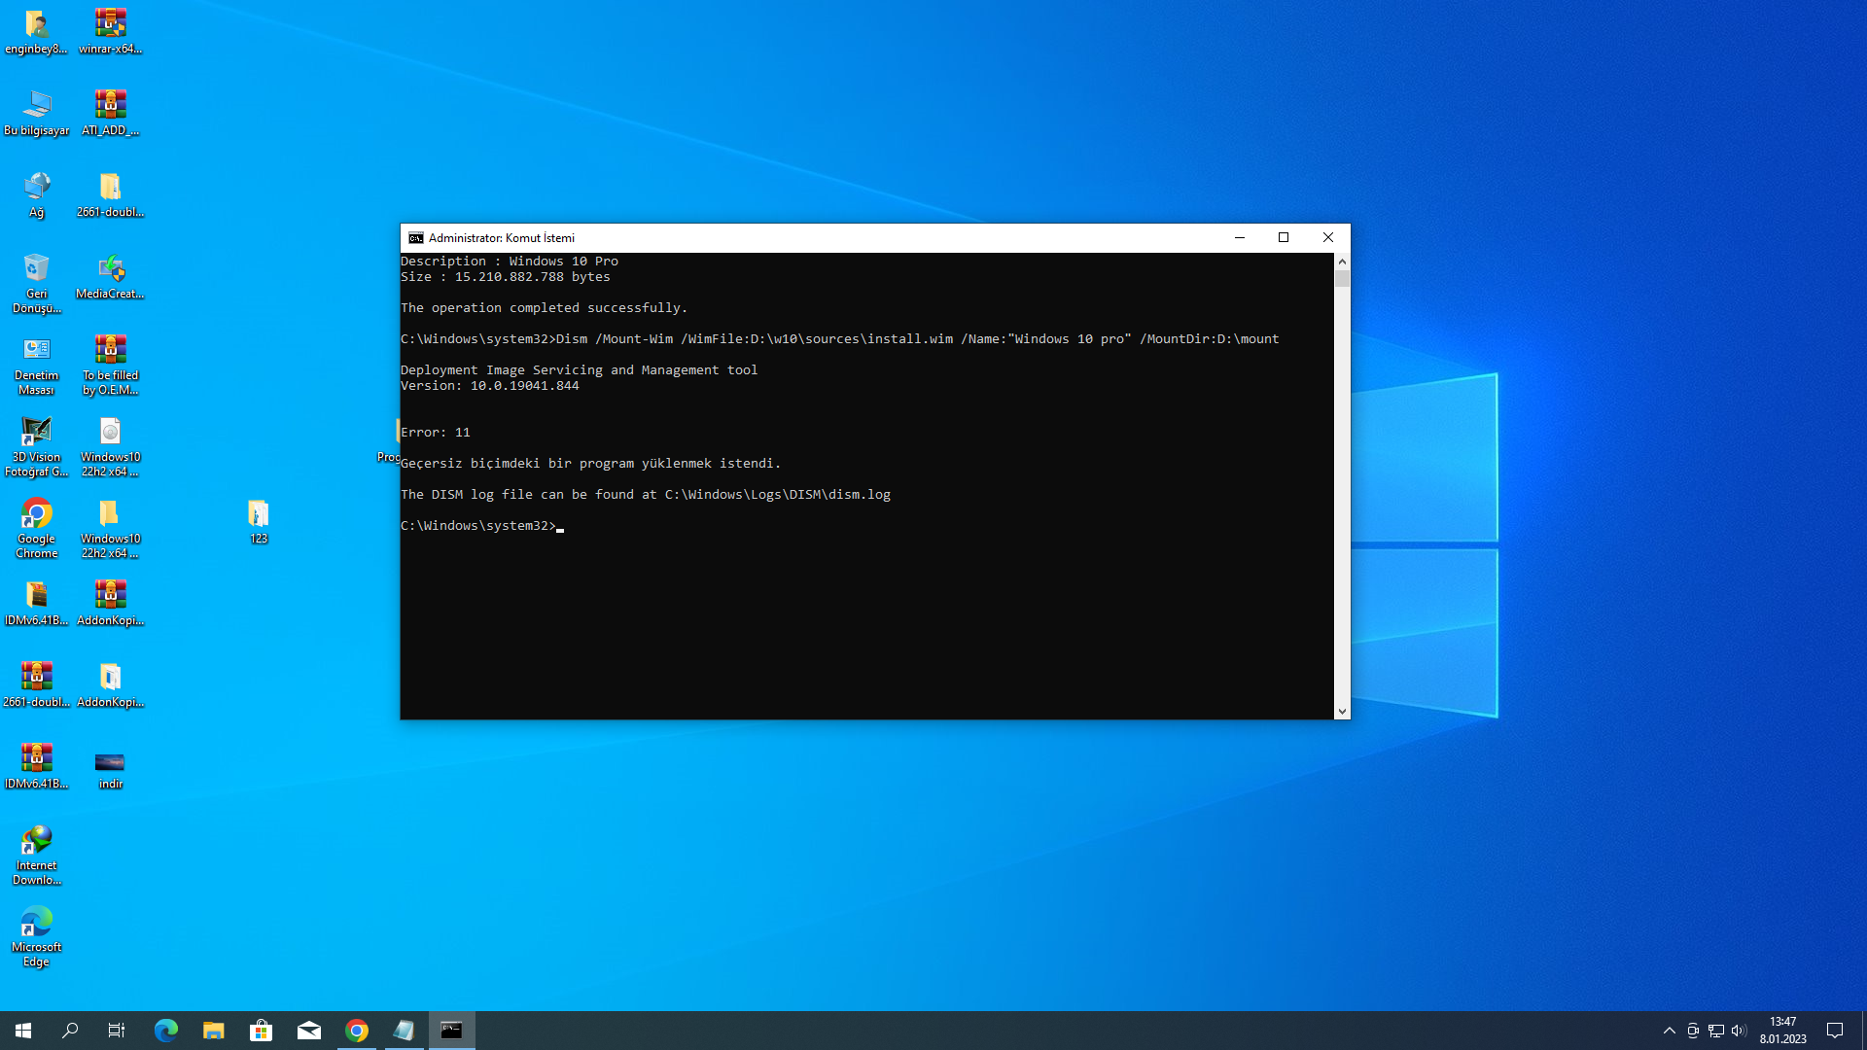
Task: Open the Denetim Masası shortcut
Action: [36, 351]
